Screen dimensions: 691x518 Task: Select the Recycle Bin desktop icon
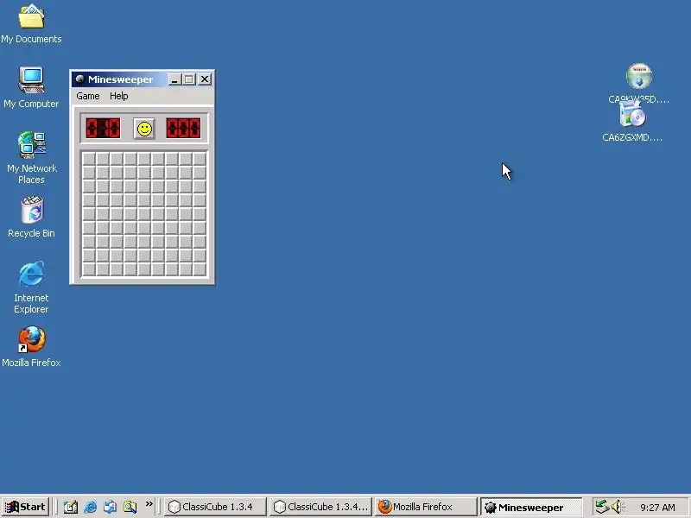tap(31, 218)
